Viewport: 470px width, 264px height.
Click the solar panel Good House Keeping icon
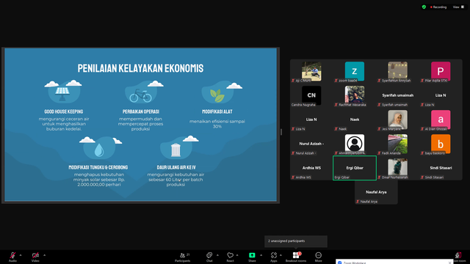click(x=62, y=94)
